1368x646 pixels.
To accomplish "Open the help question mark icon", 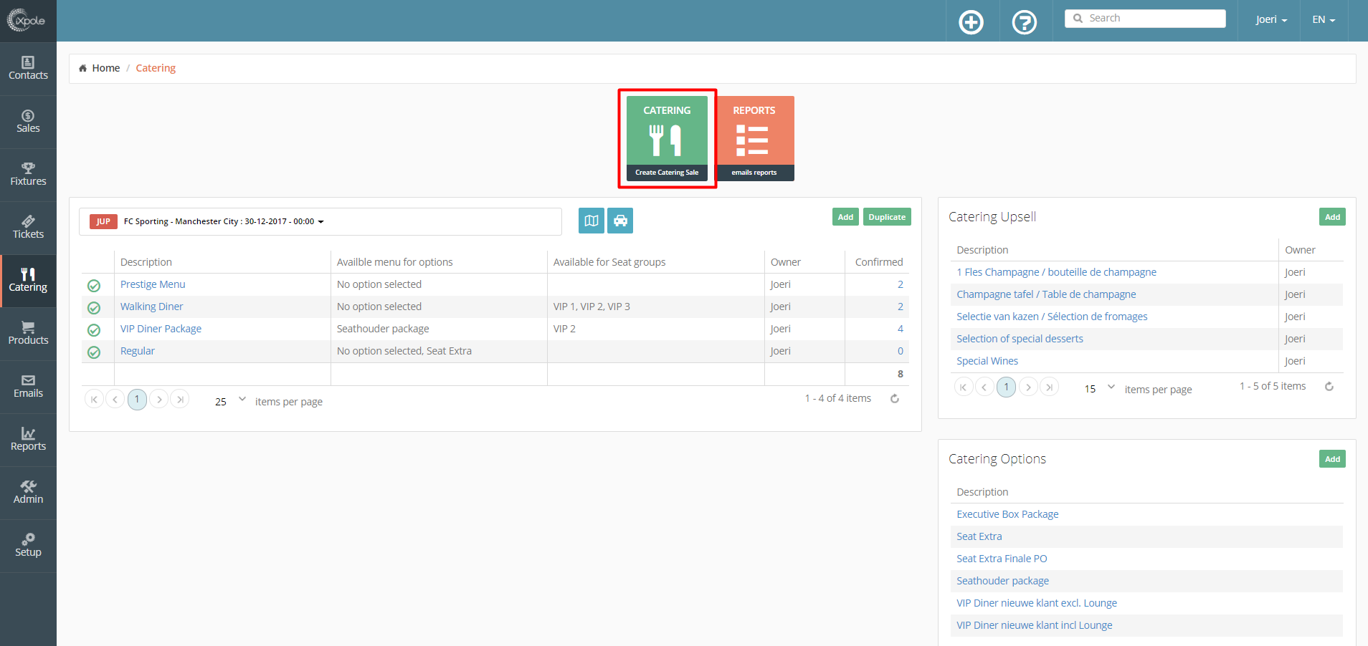I will point(1025,22).
